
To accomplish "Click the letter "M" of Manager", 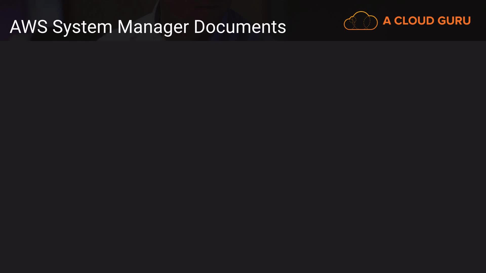I will tap(124, 27).
